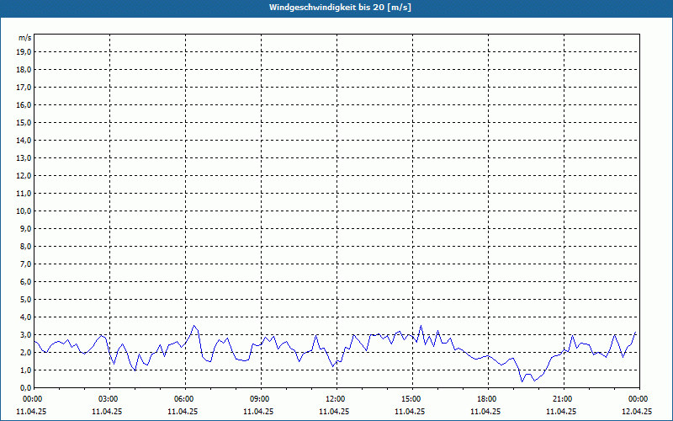Click the '0,0' y-axis origin value
This screenshot has height=421, width=673.
pos(26,388)
